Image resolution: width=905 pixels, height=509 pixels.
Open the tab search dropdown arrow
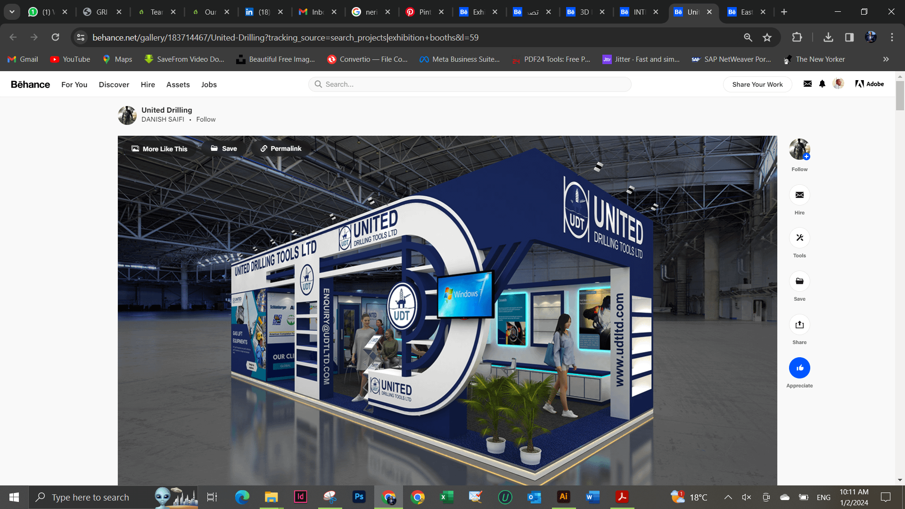[x=12, y=12]
